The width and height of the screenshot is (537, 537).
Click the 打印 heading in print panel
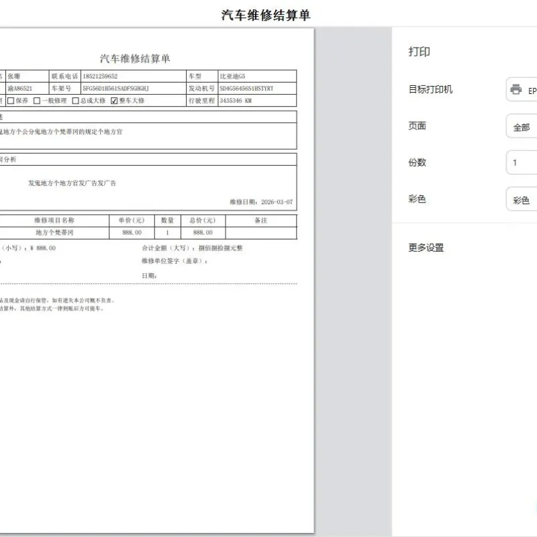point(419,52)
